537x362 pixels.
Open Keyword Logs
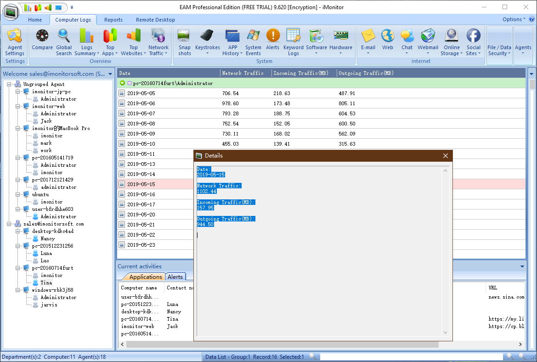[x=294, y=42]
